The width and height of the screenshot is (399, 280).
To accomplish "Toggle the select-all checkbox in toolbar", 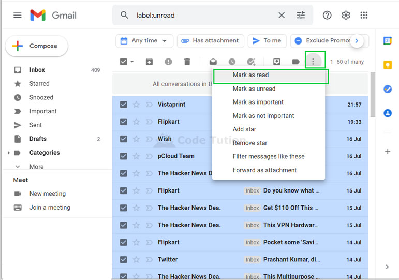I will pyautogui.click(x=123, y=62).
